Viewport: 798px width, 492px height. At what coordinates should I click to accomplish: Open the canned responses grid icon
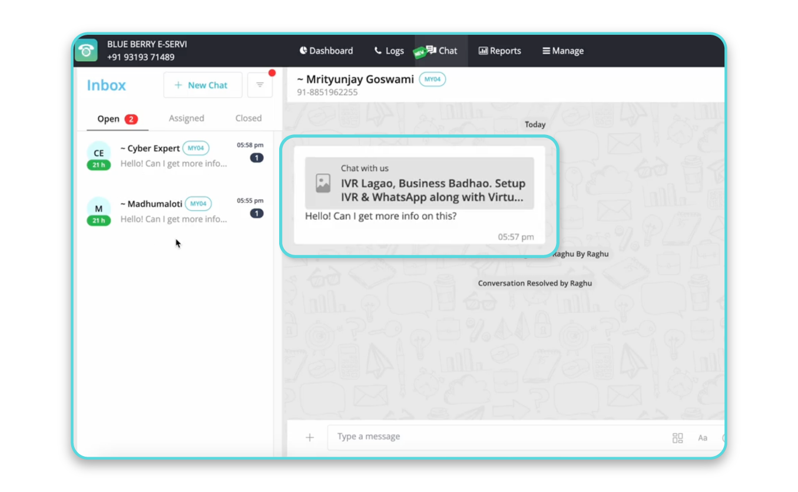(x=677, y=438)
